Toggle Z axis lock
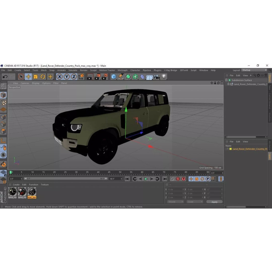Image resolution: width=272 pixels, height=272 pixels. pos(74,77)
